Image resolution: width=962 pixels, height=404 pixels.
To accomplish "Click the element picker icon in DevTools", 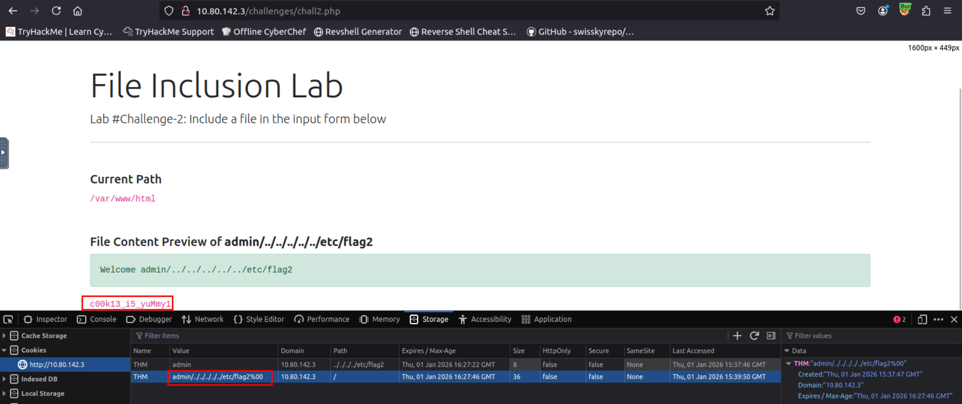I will [x=8, y=319].
